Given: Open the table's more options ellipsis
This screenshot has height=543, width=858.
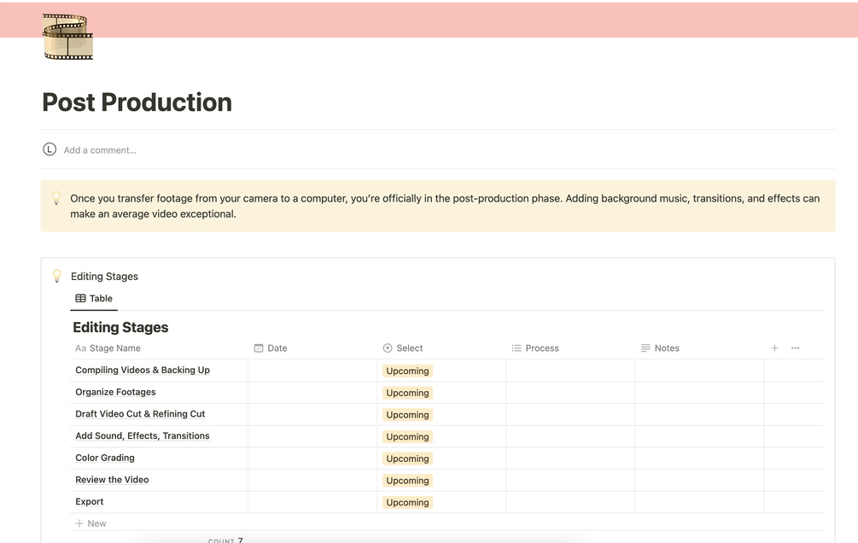Looking at the screenshot, I should [796, 348].
